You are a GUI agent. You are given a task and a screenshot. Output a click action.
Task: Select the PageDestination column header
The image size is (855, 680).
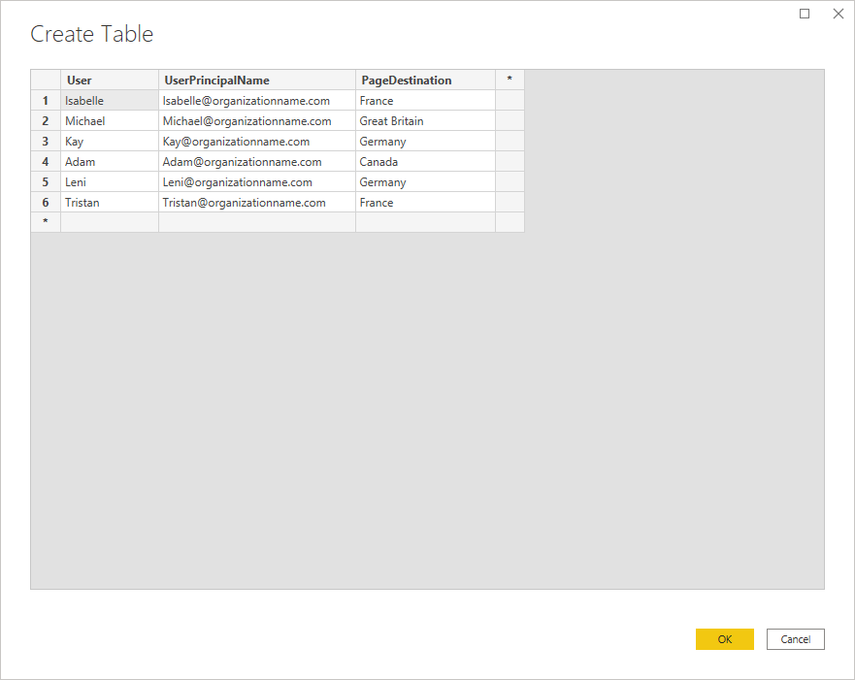point(425,81)
